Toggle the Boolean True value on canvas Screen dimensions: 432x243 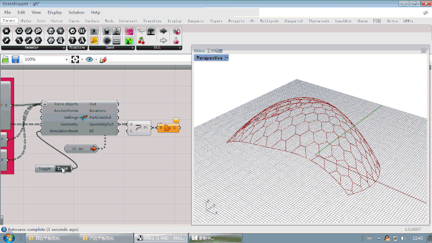[x=63, y=169]
